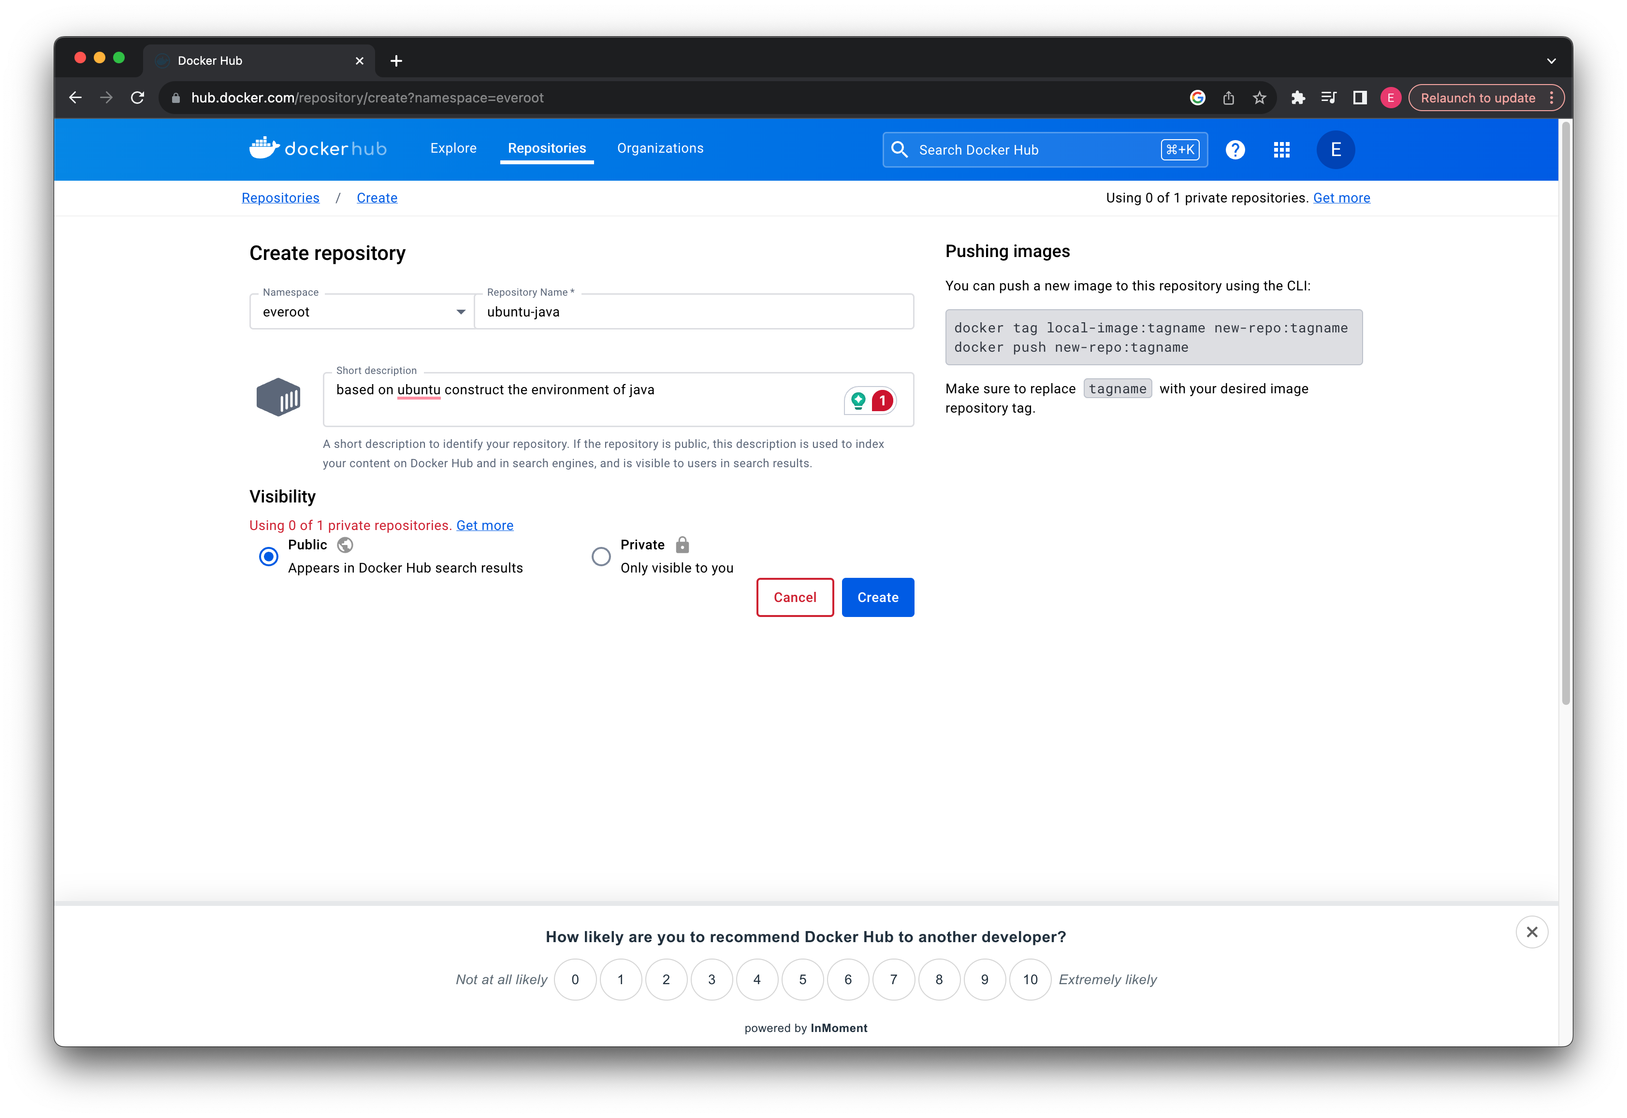
Task: Open Chrome three-dot menu
Action: [1551, 98]
